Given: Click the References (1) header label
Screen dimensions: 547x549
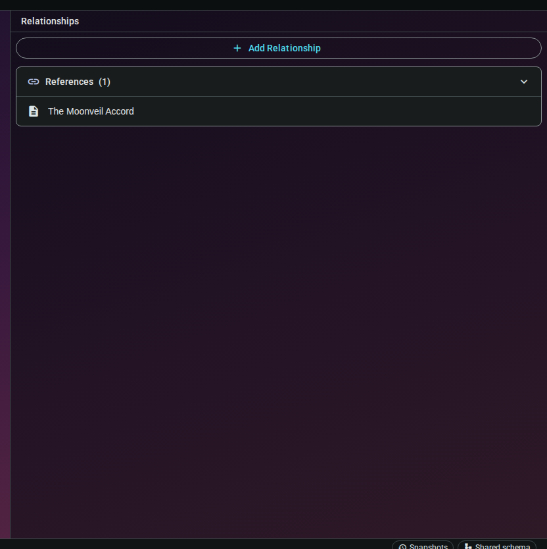Looking at the screenshot, I should click(x=78, y=82).
